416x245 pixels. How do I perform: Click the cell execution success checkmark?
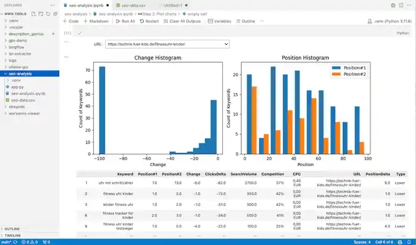pos(80,33)
